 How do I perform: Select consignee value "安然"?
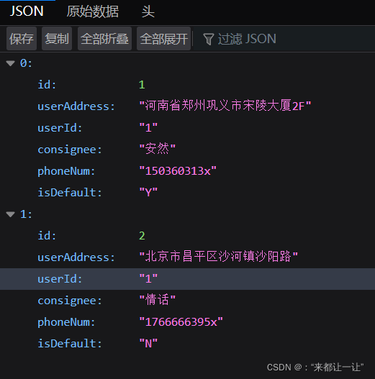pos(157,149)
